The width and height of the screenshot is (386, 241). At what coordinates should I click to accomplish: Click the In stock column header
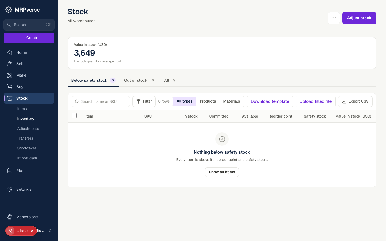[x=190, y=116]
